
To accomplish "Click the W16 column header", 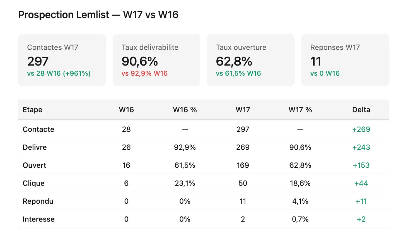I will coord(126,110).
